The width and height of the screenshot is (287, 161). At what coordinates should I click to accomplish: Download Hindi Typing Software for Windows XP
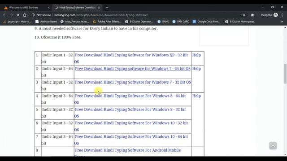[x=131, y=58]
